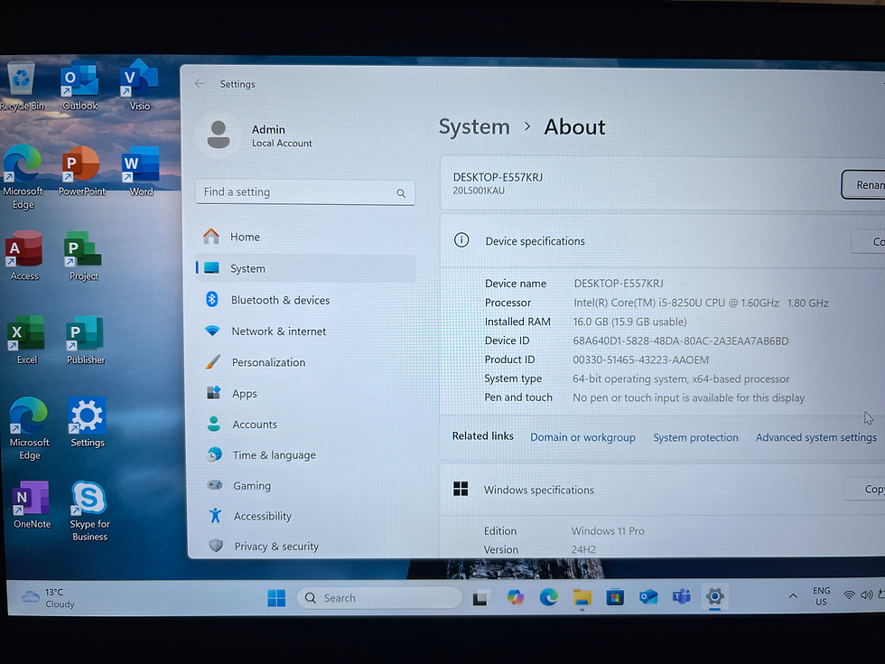Open the Outlook desktop shortcut
The image size is (885, 664).
click(79, 87)
